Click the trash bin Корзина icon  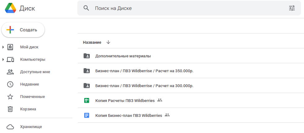[10, 109]
